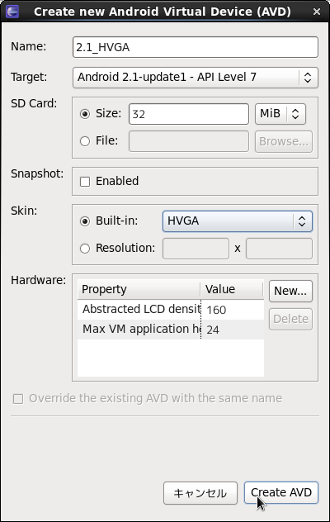
Task: Select the Built-in skin radio button
Action: coord(85,221)
